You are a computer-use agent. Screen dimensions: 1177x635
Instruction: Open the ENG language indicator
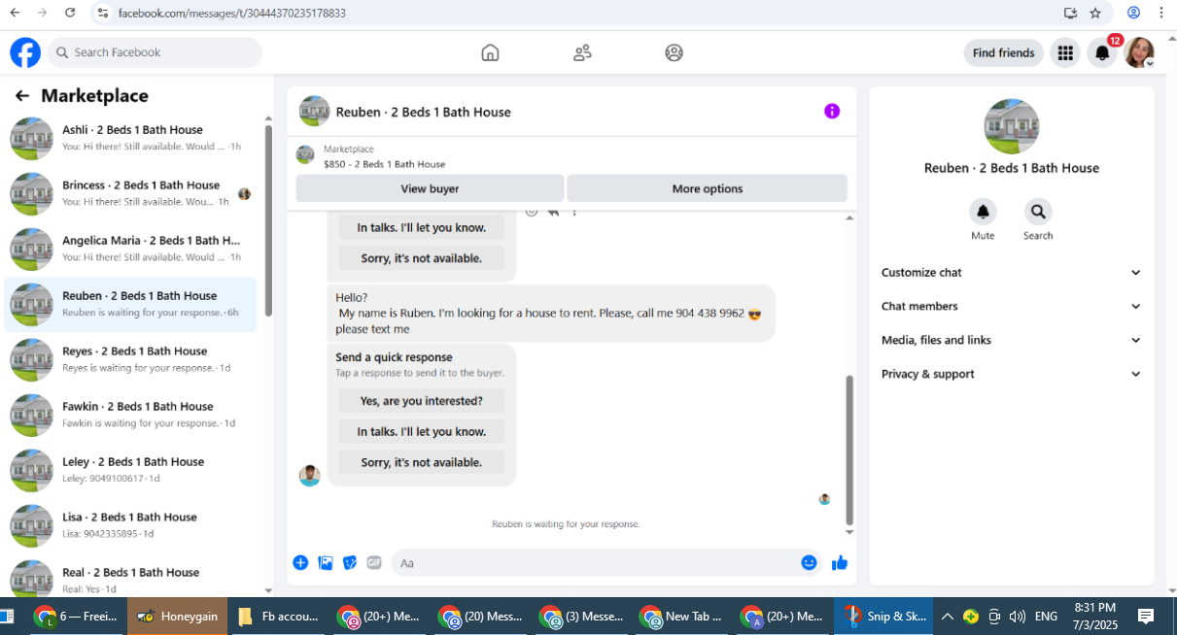click(x=1047, y=616)
